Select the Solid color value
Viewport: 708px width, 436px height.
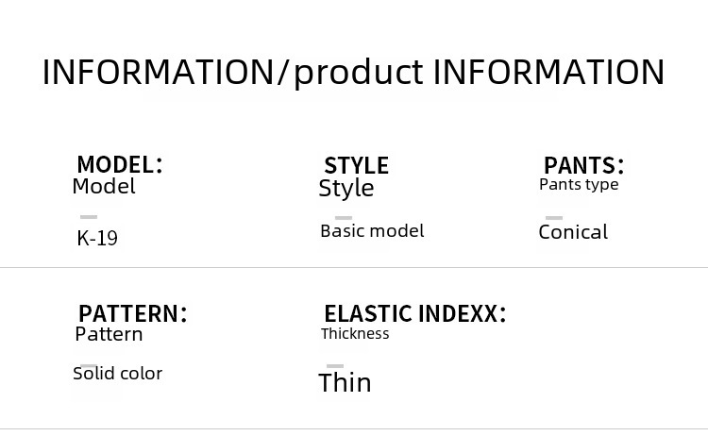pyautogui.click(x=118, y=373)
